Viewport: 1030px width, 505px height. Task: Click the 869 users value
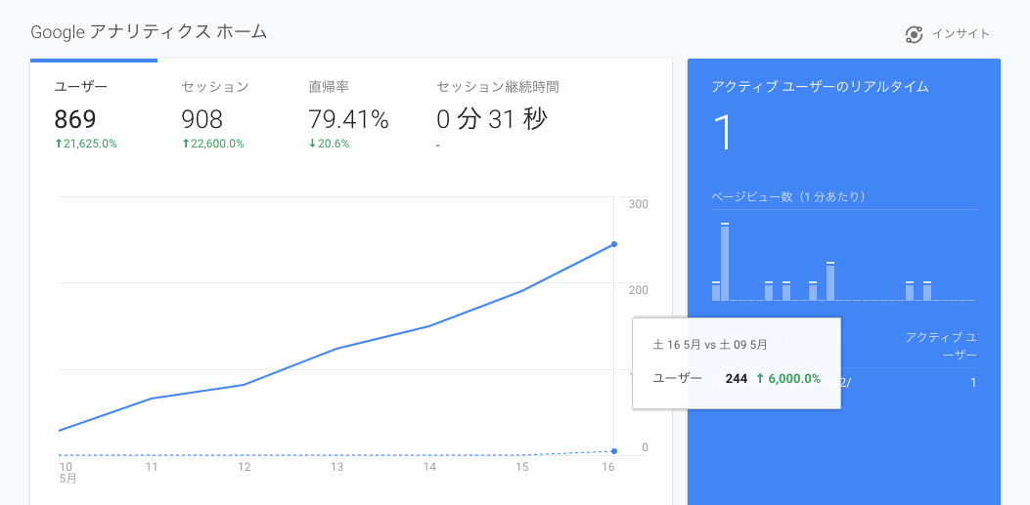click(x=75, y=119)
